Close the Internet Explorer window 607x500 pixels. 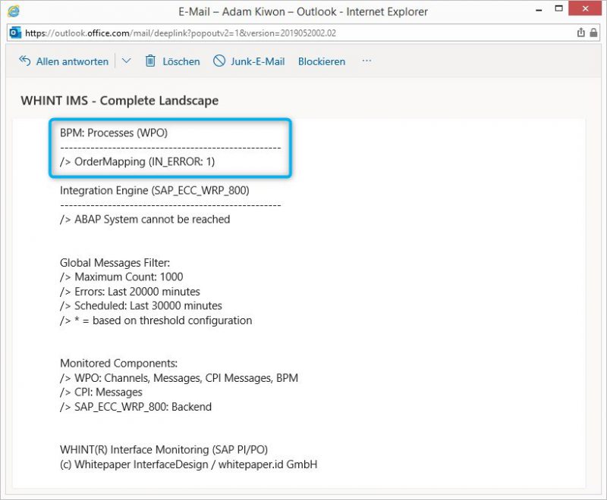pyautogui.click(x=585, y=8)
